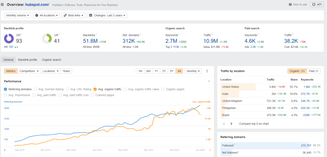Click AR 187 rank value
Image resolution: width=327 pixels, height=157 pixels.
[11, 47]
